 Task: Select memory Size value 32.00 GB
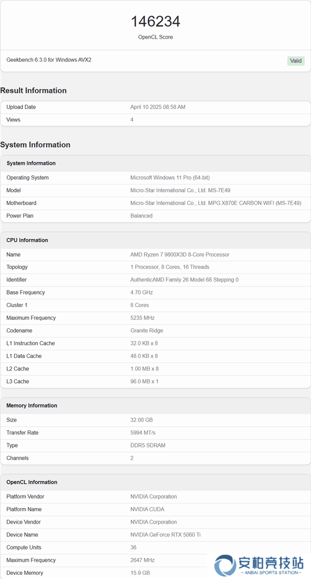tap(142, 420)
